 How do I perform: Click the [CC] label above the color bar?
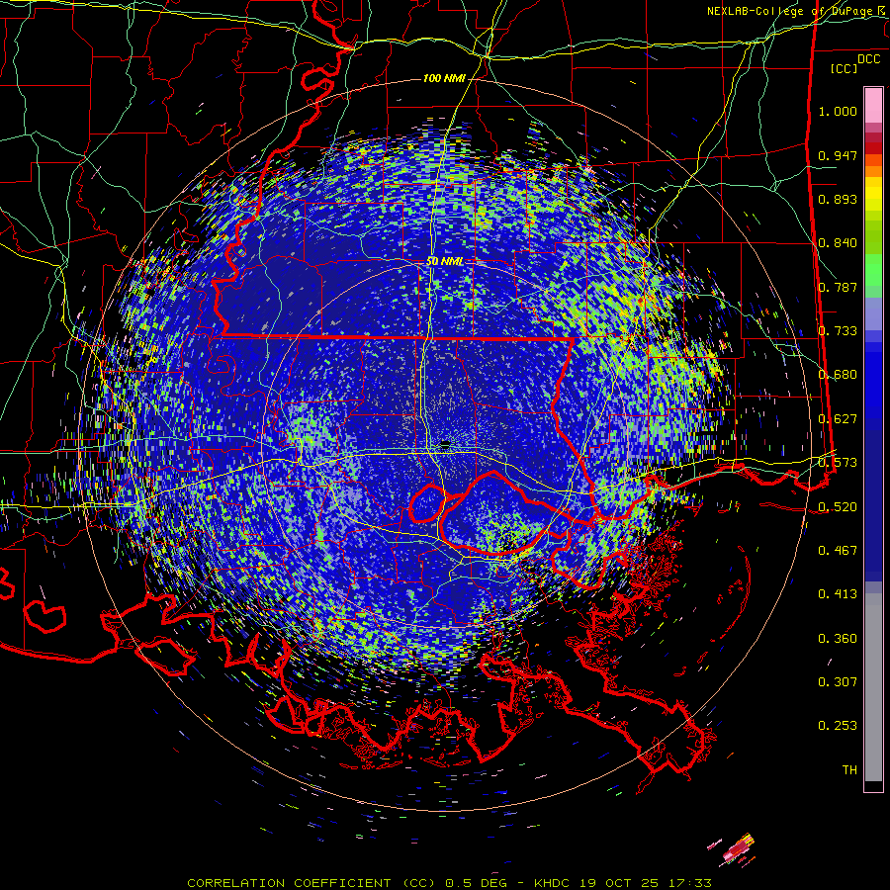tap(845, 68)
